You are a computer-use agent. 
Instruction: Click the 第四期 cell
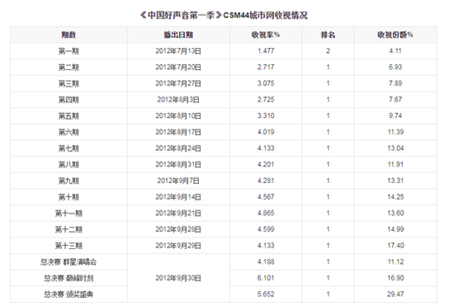click(x=69, y=100)
